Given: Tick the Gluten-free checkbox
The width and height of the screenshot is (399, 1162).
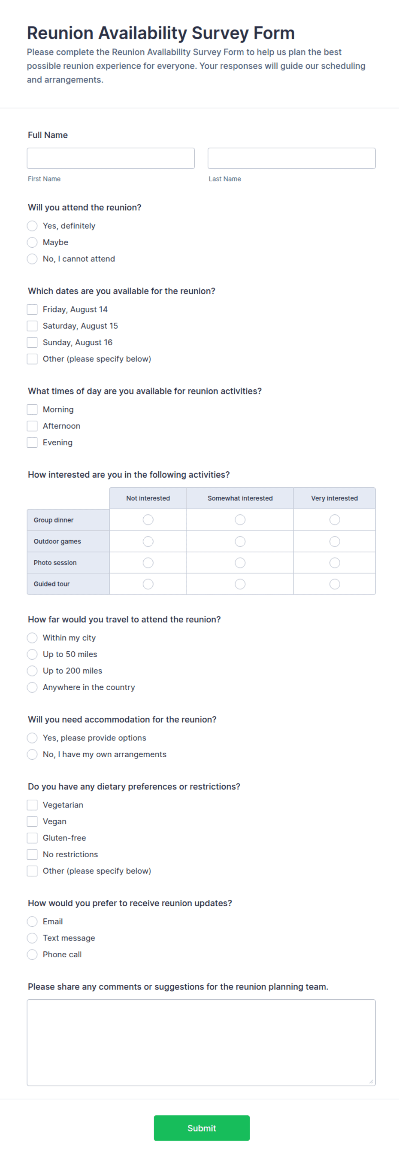Looking at the screenshot, I should click(32, 838).
